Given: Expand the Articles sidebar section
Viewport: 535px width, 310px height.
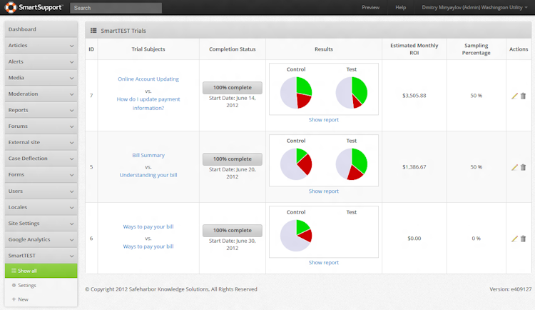Looking at the screenshot, I should point(41,46).
